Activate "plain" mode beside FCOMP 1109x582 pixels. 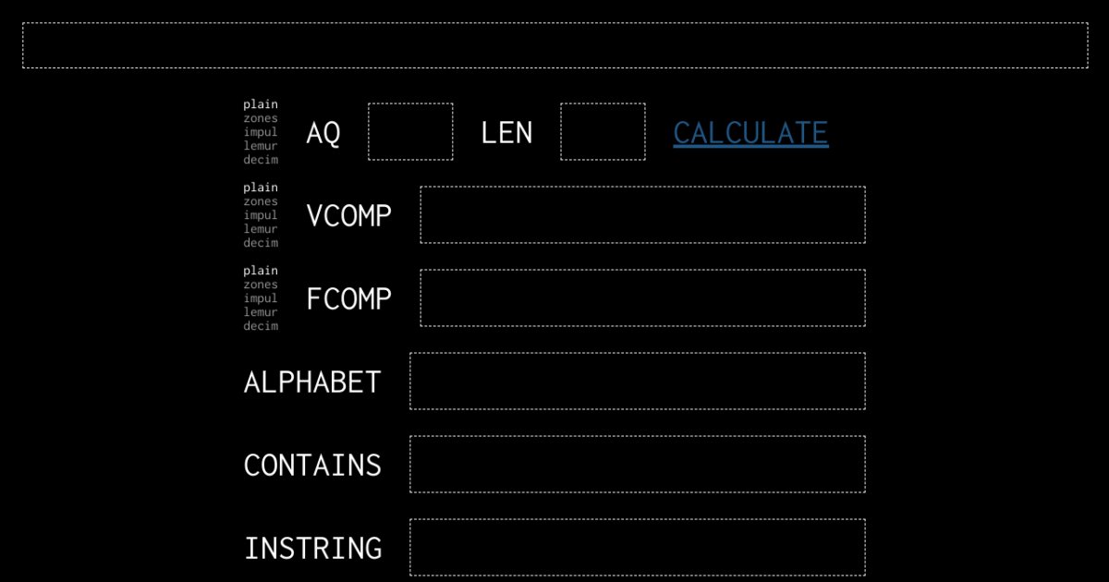(x=260, y=271)
